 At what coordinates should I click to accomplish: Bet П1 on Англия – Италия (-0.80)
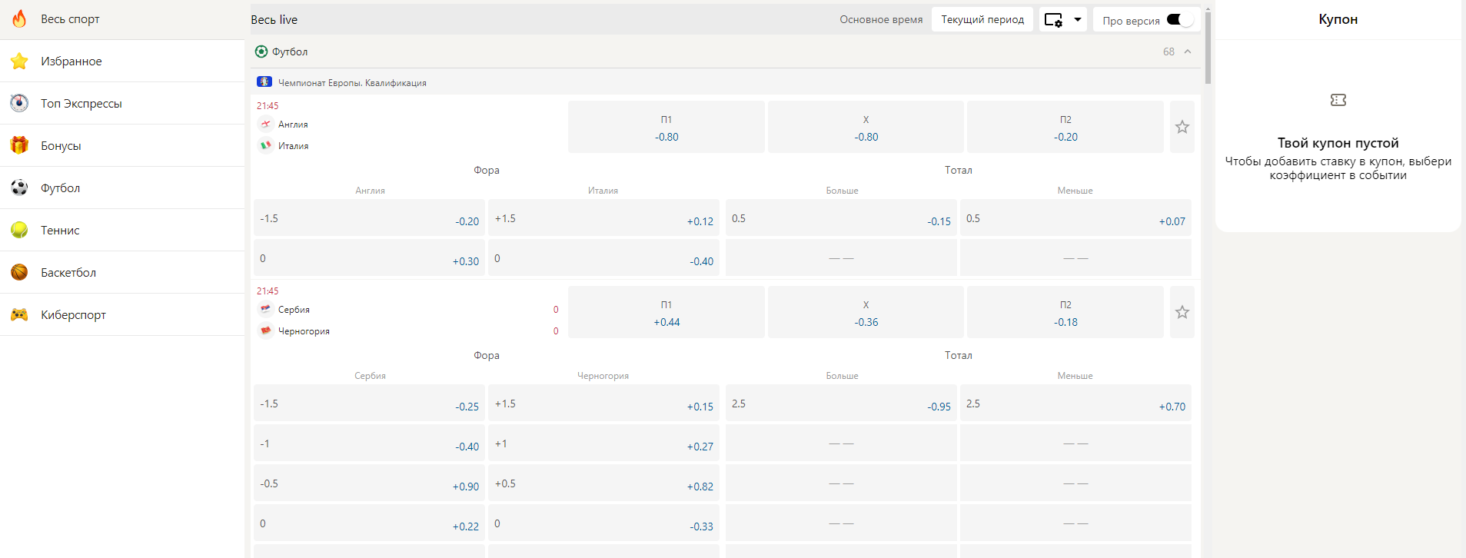coord(667,127)
